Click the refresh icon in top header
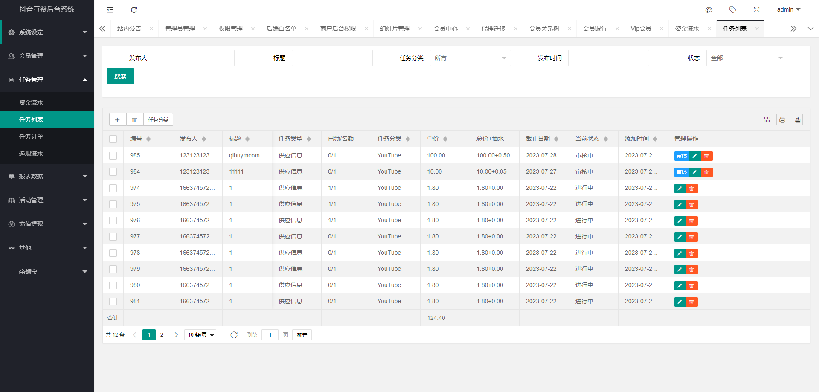The width and height of the screenshot is (819, 392). 134,10
